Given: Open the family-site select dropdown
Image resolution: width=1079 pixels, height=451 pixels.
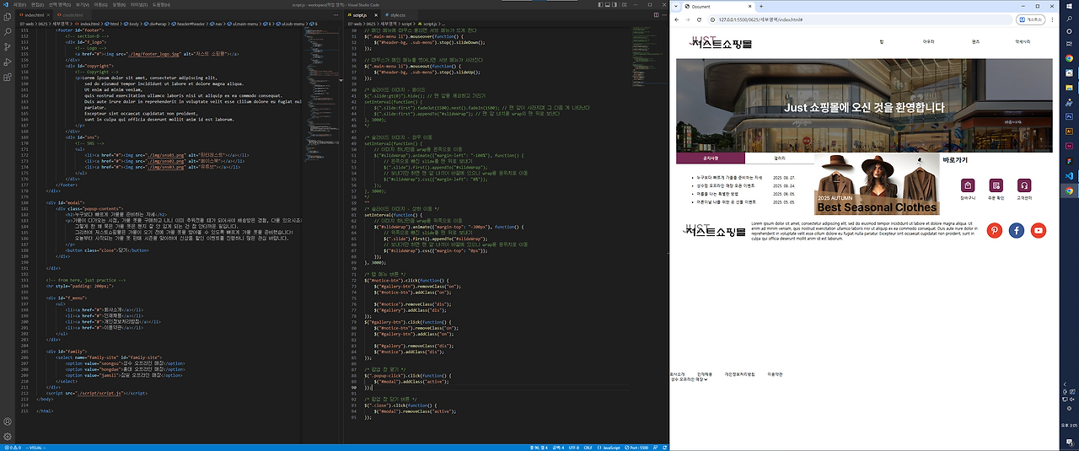Looking at the screenshot, I should [x=690, y=379].
